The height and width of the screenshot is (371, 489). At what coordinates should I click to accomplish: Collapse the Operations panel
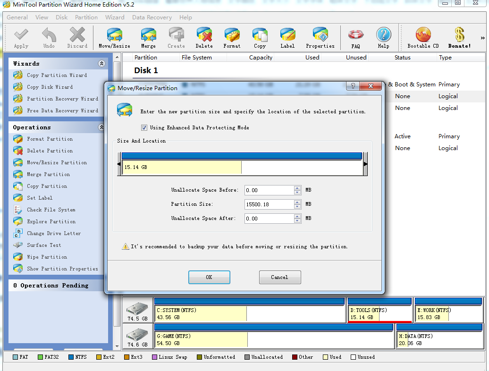(x=101, y=127)
